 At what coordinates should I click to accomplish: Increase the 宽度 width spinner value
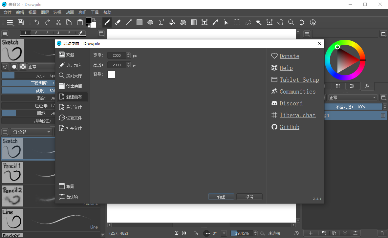point(128,54)
